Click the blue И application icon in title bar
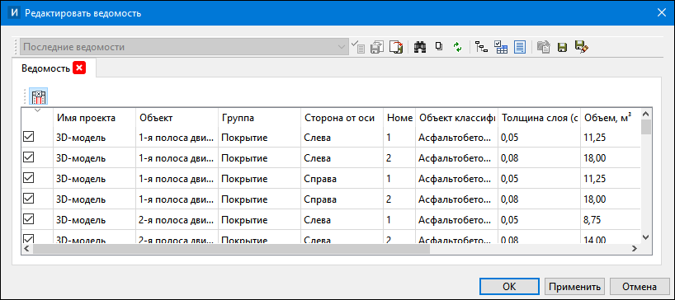Viewport: 675px width, 300px height. (15, 12)
